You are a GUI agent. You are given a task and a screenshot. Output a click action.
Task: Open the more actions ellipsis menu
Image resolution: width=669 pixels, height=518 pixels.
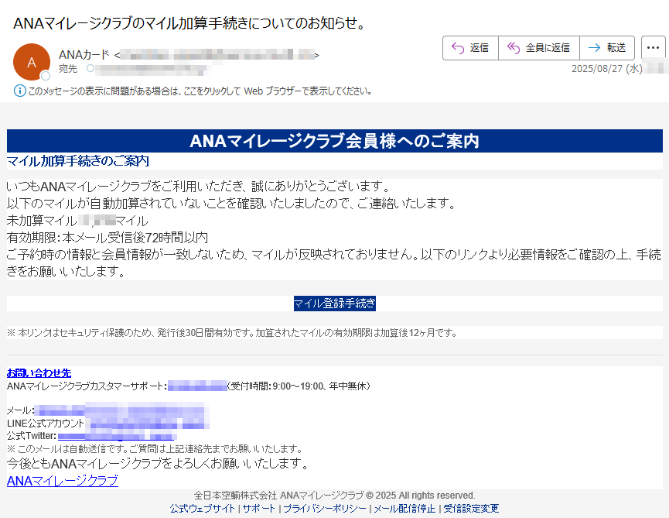(653, 48)
